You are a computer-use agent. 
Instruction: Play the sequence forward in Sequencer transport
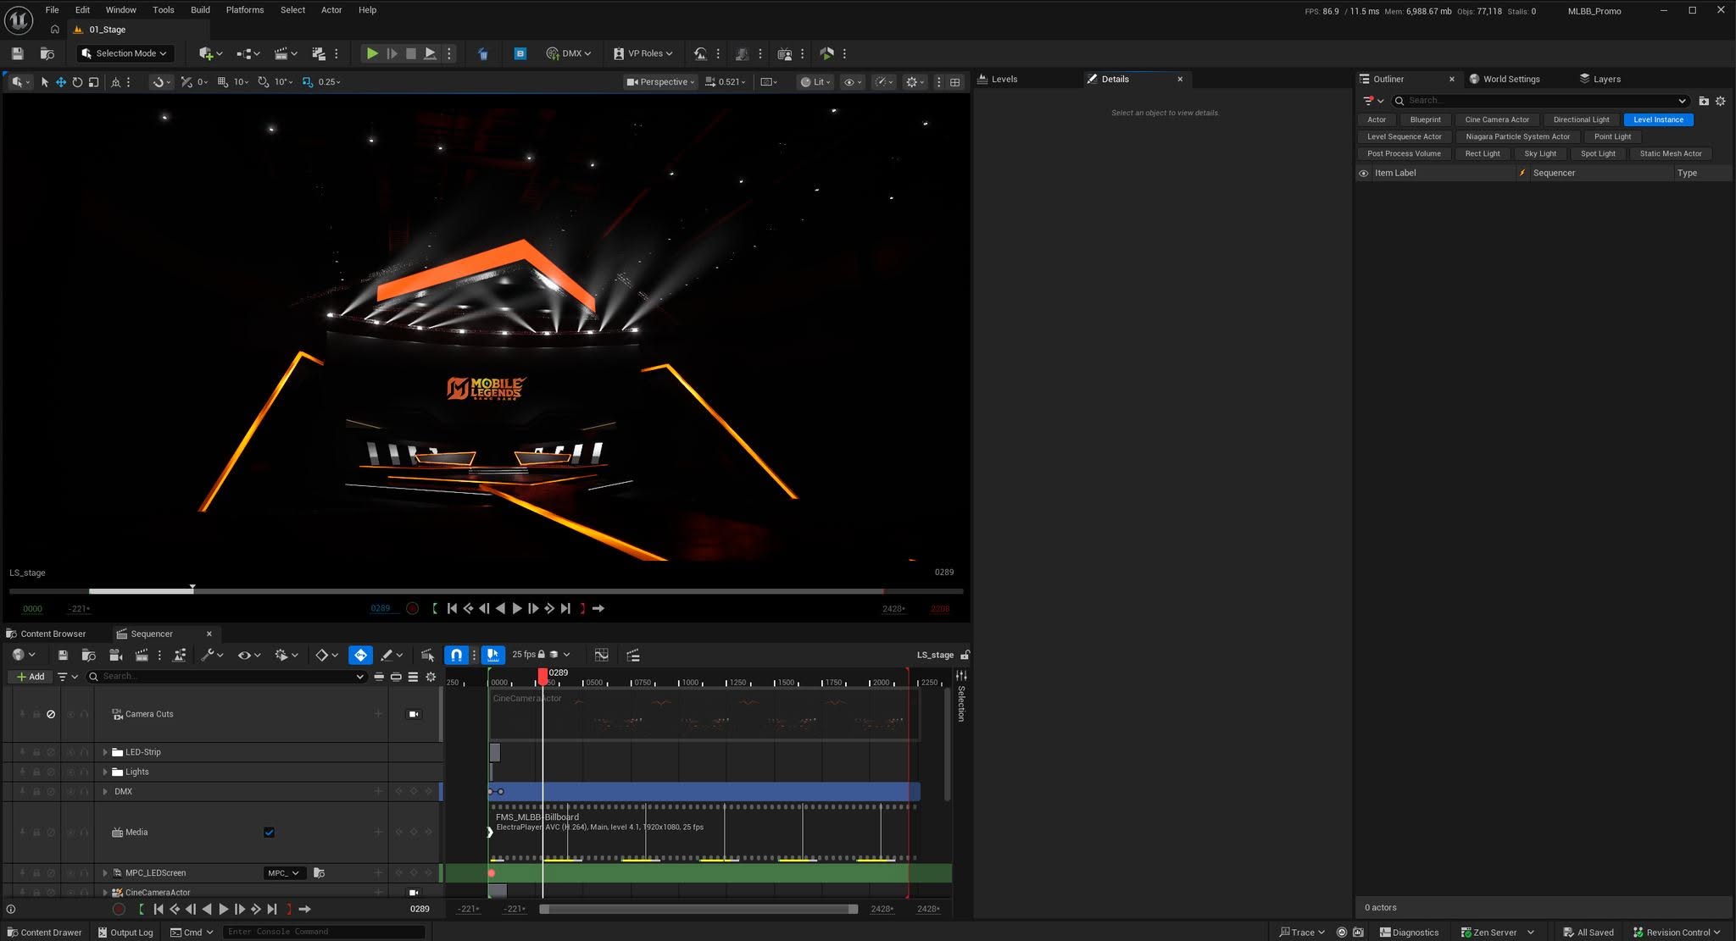[223, 909]
